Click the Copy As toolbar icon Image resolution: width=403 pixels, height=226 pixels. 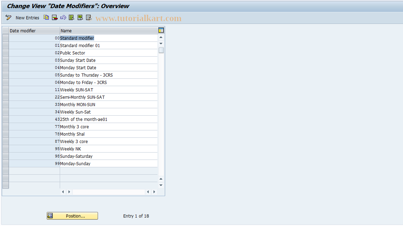tap(46, 18)
